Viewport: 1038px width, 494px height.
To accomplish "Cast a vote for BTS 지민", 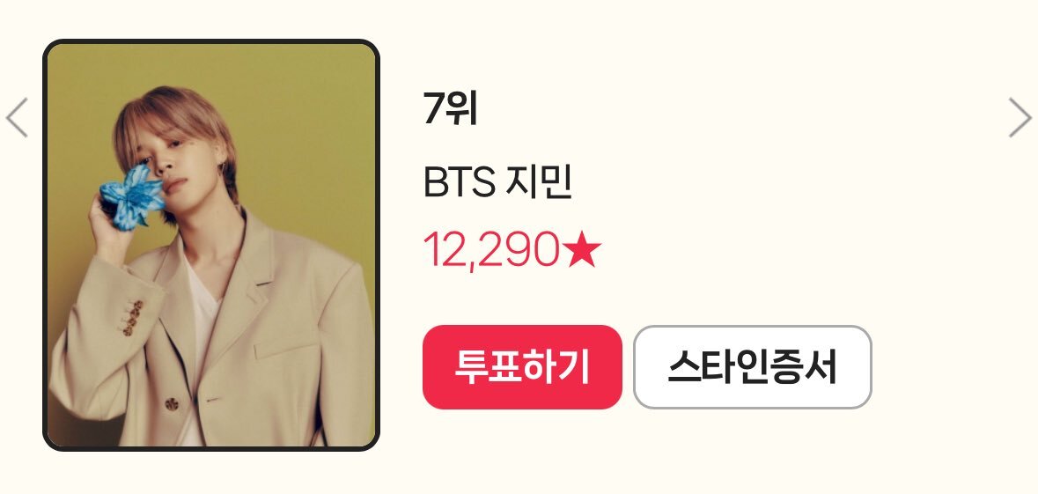I will pyautogui.click(x=522, y=367).
